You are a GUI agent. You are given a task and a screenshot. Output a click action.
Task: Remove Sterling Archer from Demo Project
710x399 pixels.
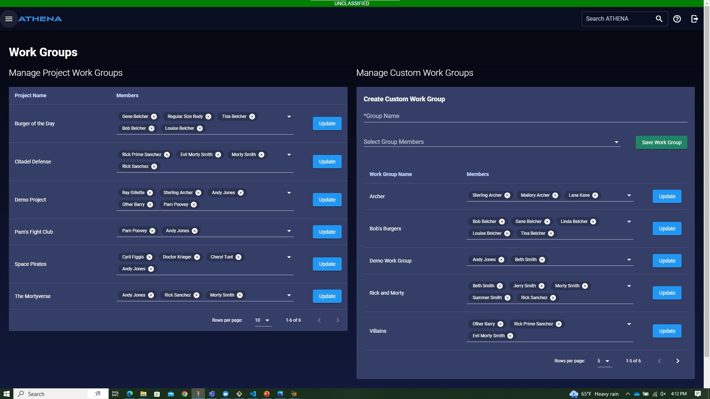(198, 193)
